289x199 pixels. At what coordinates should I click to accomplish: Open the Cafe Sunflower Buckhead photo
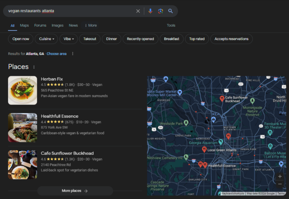tap(23, 165)
